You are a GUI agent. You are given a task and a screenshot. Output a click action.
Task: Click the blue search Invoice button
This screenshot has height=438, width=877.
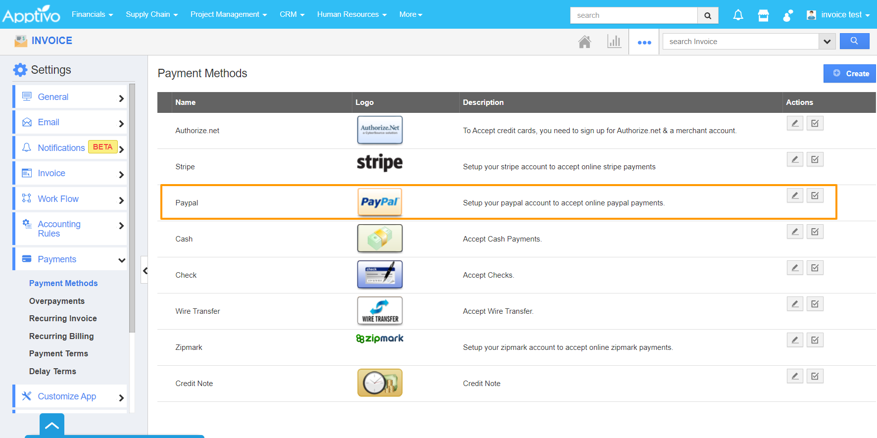point(854,41)
